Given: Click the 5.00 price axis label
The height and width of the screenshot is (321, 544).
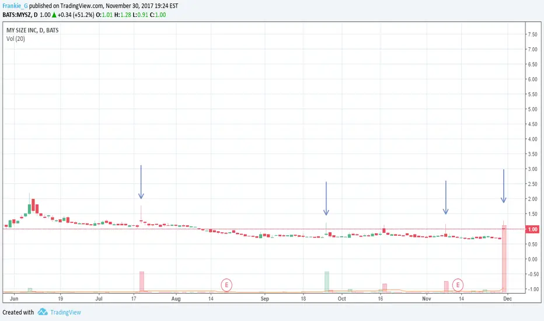Looking at the screenshot, I should pyautogui.click(x=532, y=109).
